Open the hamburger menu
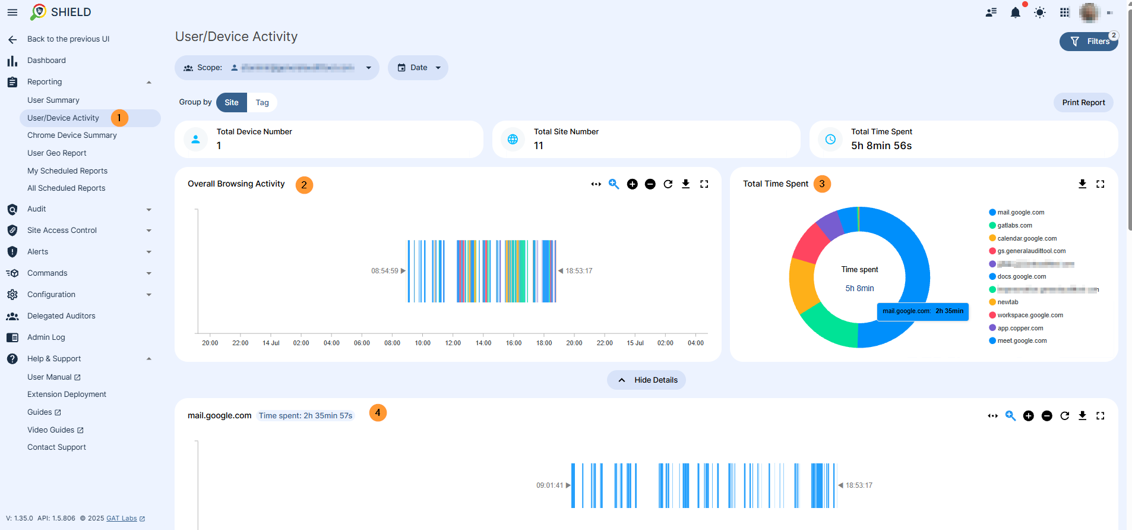This screenshot has height=530, width=1132. click(12, 12)
